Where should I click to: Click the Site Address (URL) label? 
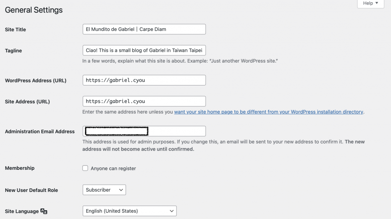pos(27,101)
